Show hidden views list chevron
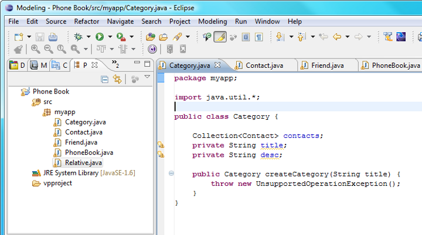 coord(115,64)
